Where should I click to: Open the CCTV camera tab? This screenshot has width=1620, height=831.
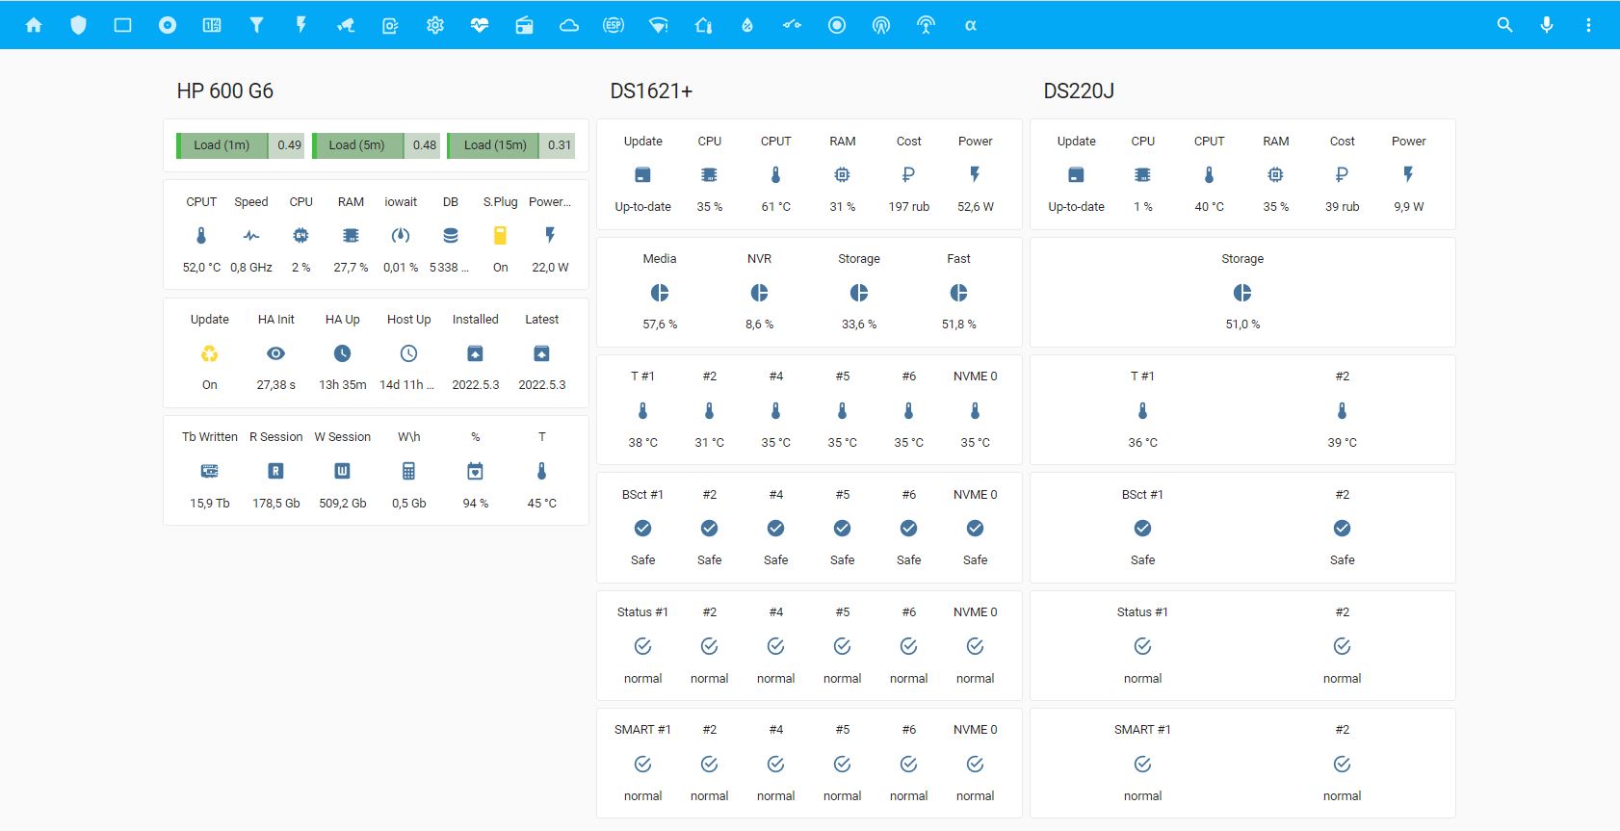pos(346,25)
